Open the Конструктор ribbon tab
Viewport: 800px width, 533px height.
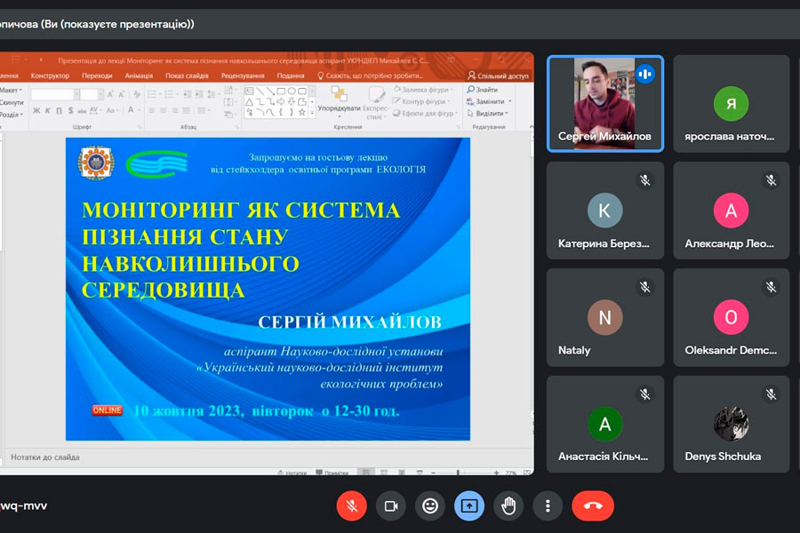click(x=50, y=76)
